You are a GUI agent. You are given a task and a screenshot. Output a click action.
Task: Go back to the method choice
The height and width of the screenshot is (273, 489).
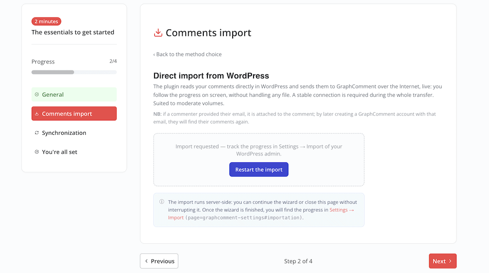point(187,54)
